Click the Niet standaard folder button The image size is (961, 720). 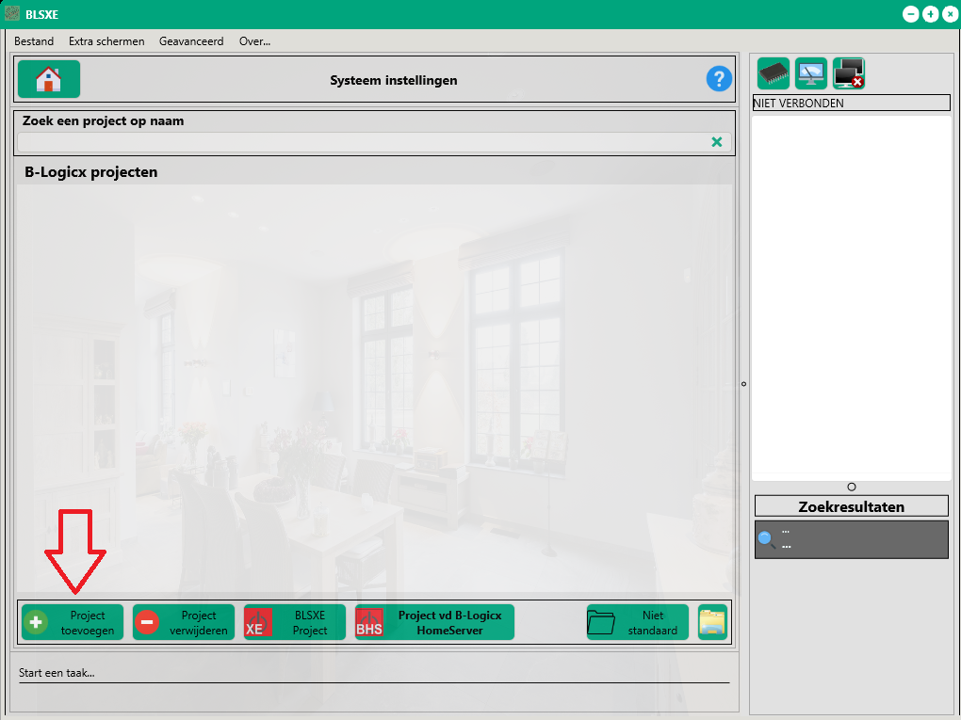638,623
